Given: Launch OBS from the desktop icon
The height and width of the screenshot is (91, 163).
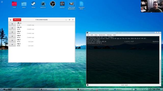Looking at the screenshot, I should click(x=53, y=5).
